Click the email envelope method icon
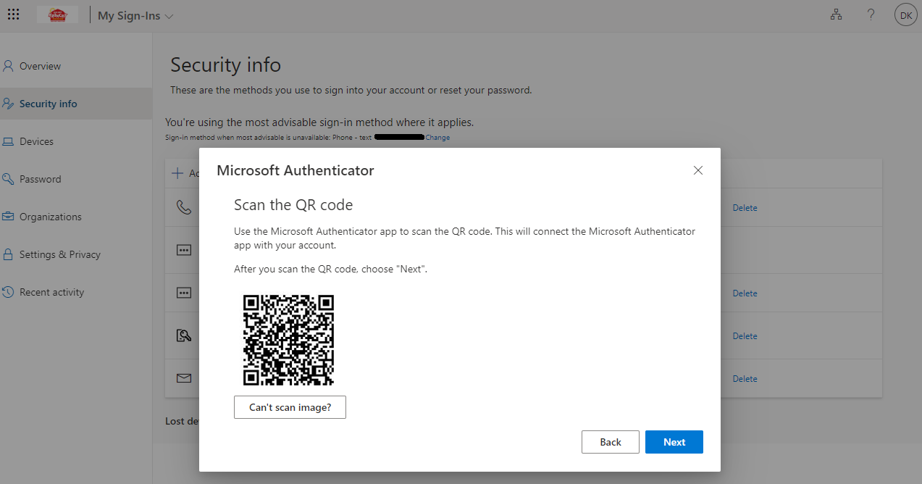Viewport: 922px width, 484px height. (184, 378)
